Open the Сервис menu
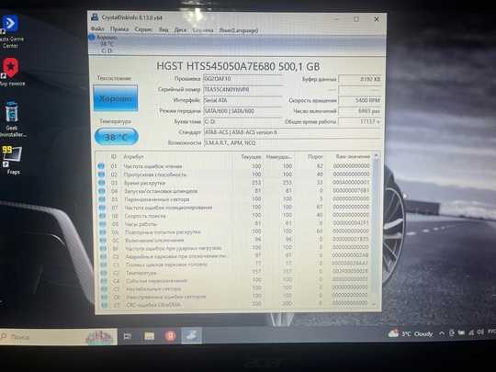This screenshot has height=372, width=496. point(143,29)
